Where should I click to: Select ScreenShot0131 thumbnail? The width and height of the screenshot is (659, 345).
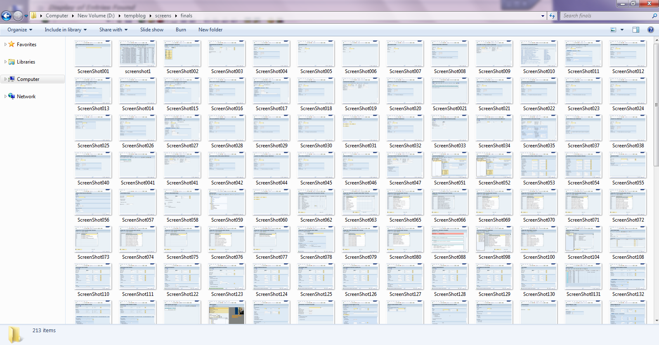pyautogui.click(x=583, y=276)
